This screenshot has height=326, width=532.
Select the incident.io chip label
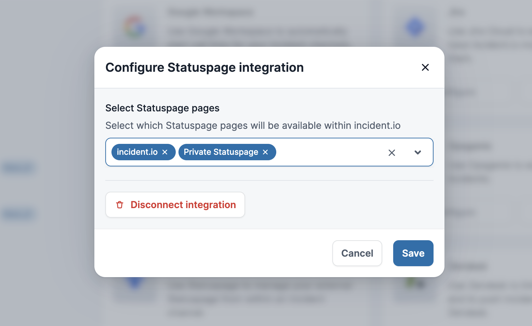[x=137, y=152]
